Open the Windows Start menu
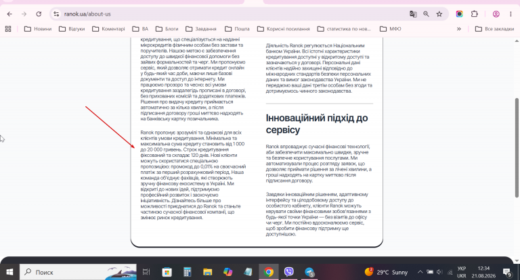The height and width of the screenshot is (280, 520). pyautogui.click(x=9, y=272)
